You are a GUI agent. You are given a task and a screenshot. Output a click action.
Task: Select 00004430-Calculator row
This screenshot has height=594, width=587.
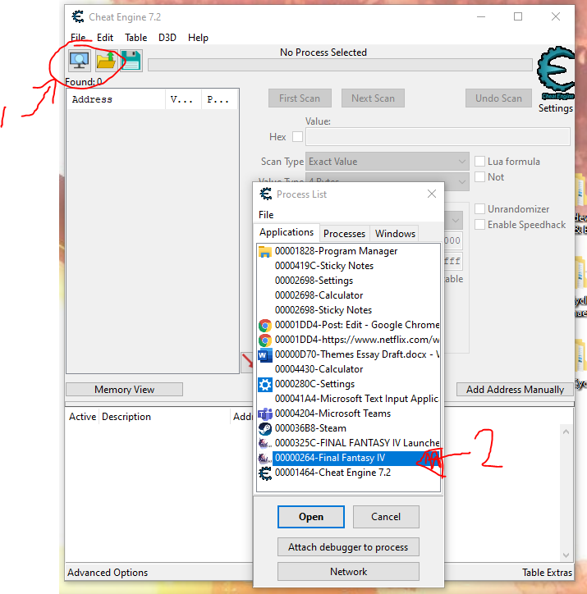pyautogui.click(x=348, y=369)
